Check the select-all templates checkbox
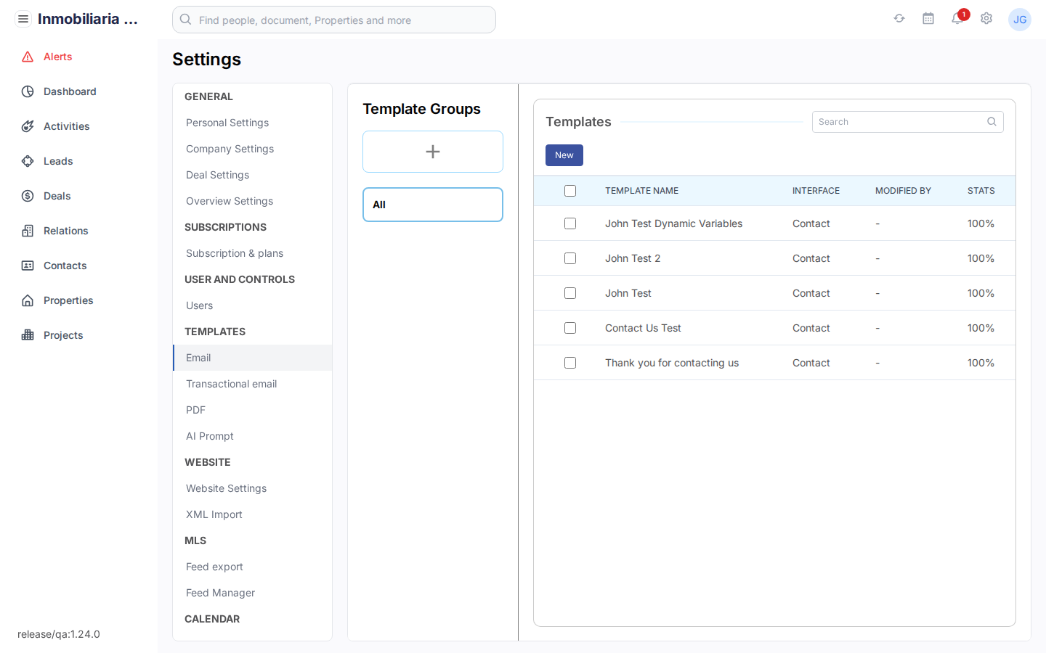 570,190
